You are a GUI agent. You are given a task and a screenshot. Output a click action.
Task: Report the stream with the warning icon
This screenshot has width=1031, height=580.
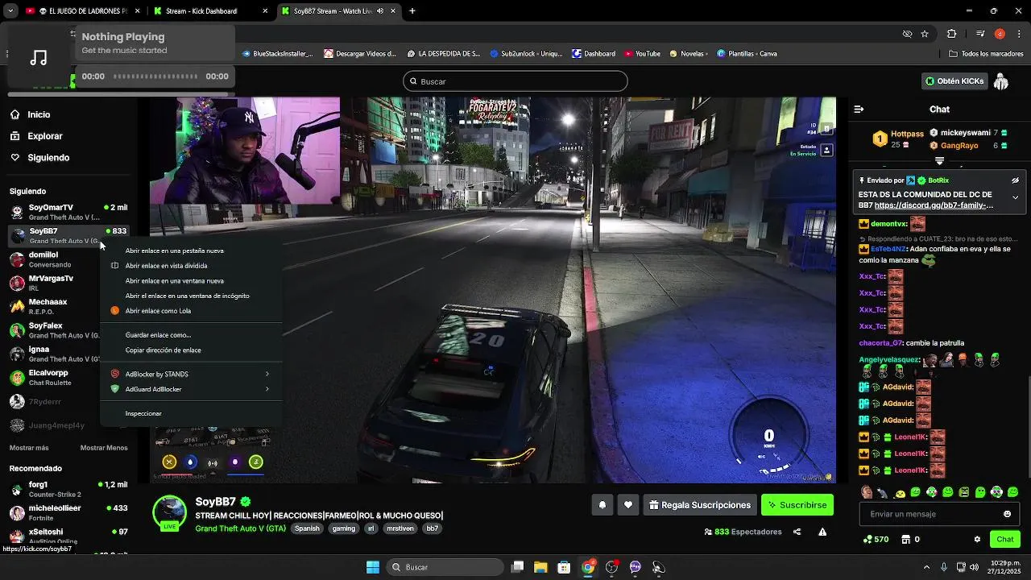[822, 532]
